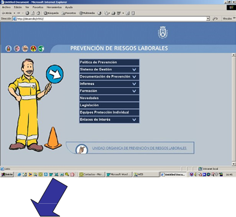Click the Búsqueda search toolbar button

click(x=52, y=13)
